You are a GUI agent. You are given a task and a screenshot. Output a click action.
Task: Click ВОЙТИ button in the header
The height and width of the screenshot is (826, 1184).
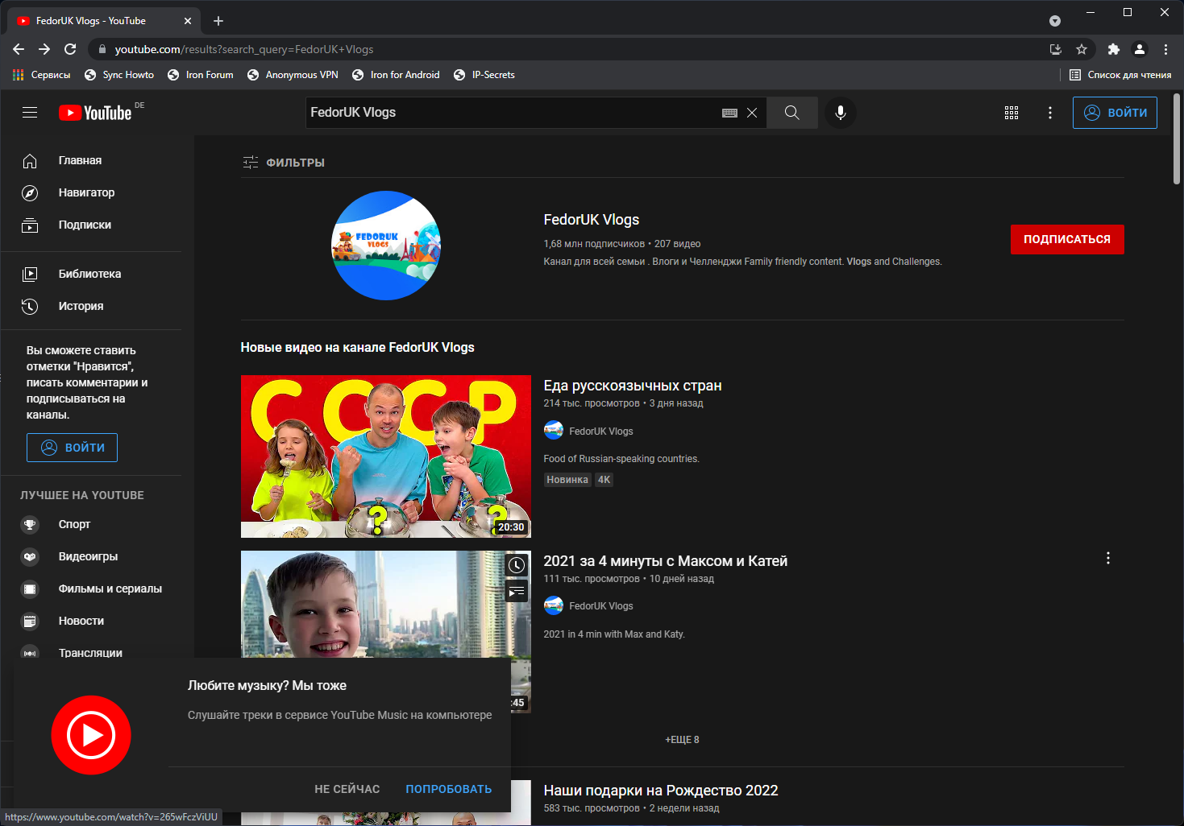click(x=1115, y=113)
